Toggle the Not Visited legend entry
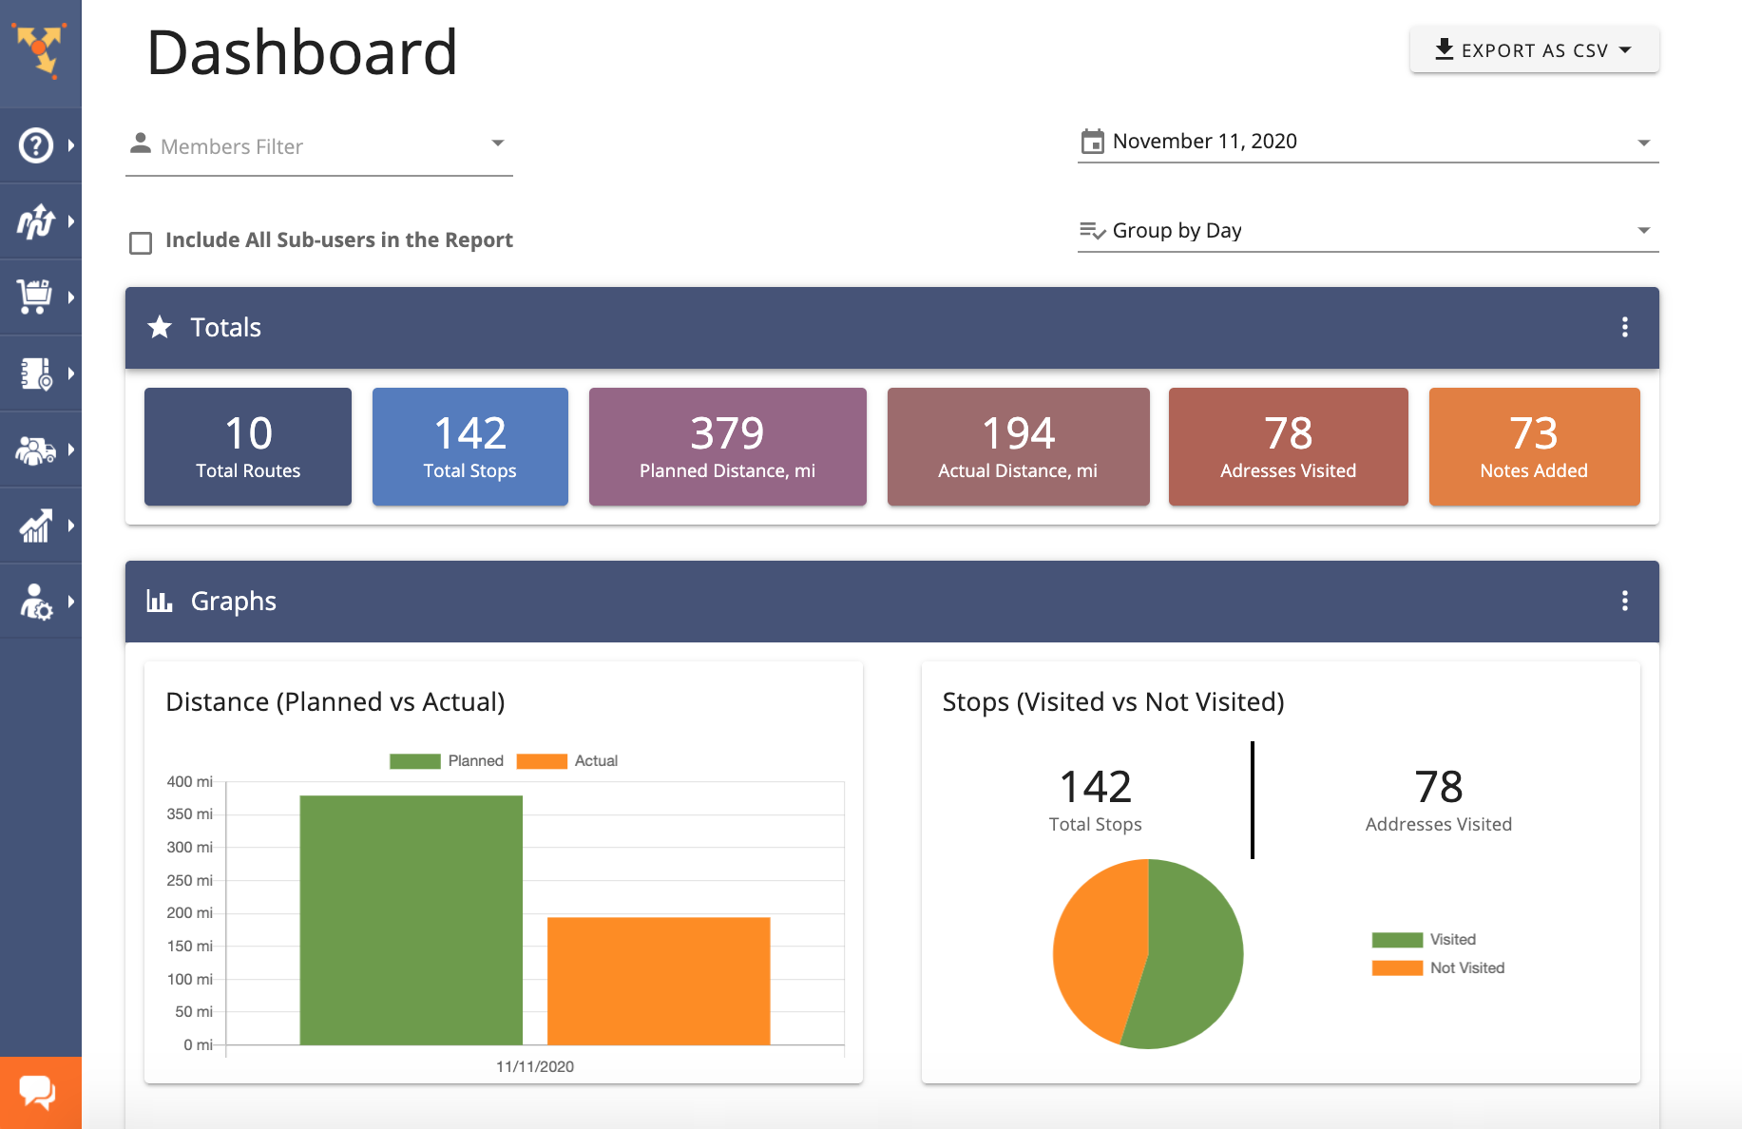This screenshot has height=1129, width=1742. coord(1438,967)
